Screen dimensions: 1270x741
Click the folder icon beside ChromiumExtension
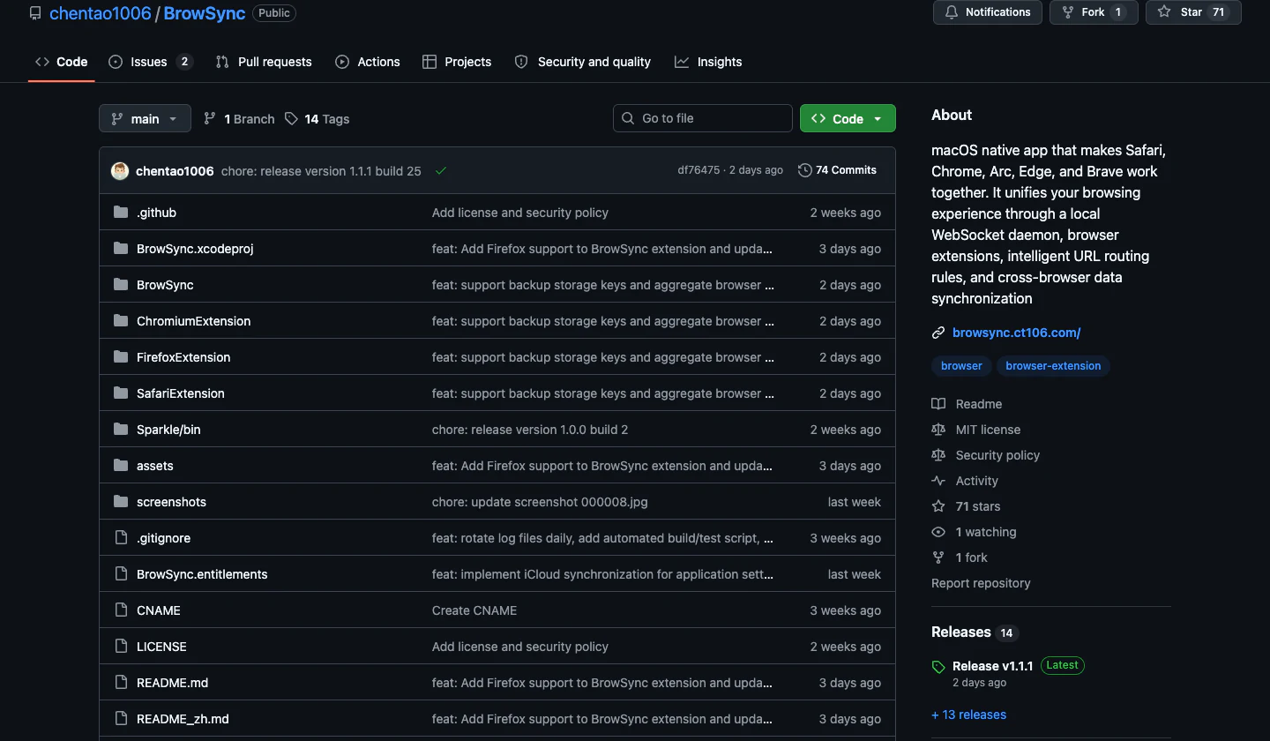121,321
